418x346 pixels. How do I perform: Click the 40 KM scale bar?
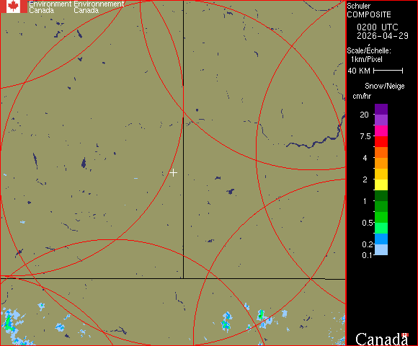click(x=388, y=71)
